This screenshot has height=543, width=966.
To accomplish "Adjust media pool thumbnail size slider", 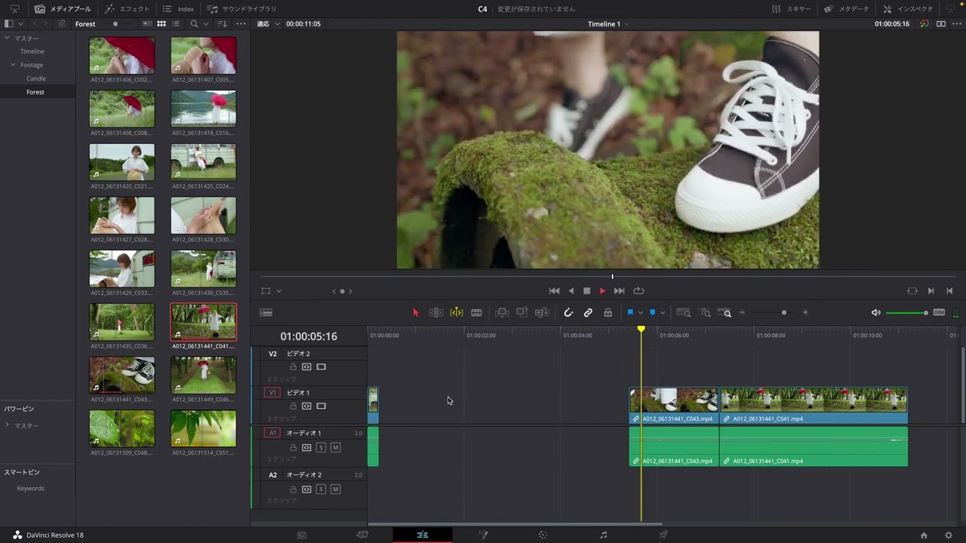I will (115, 24).
